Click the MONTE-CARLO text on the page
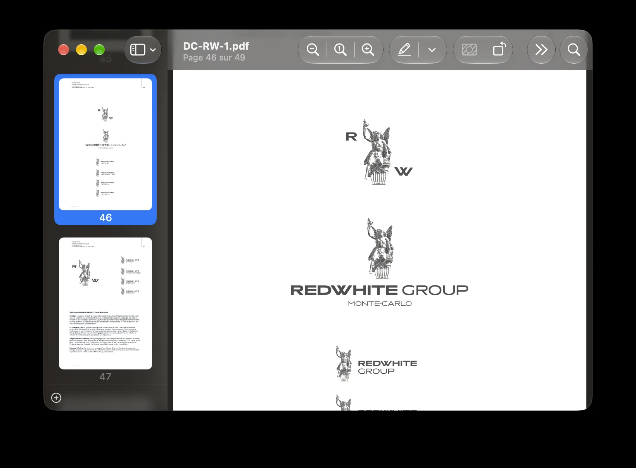636x468 pixels. point(380,303)
